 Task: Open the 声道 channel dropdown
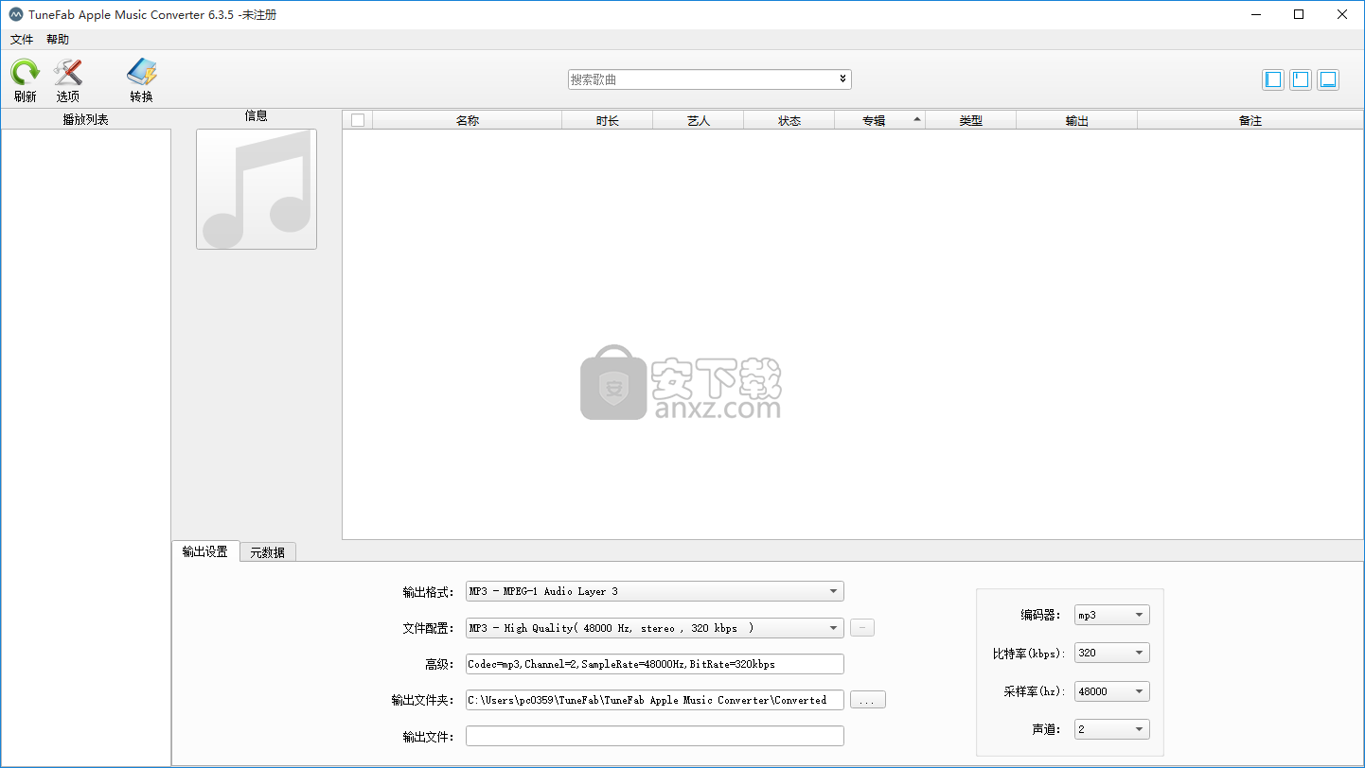1112,729
